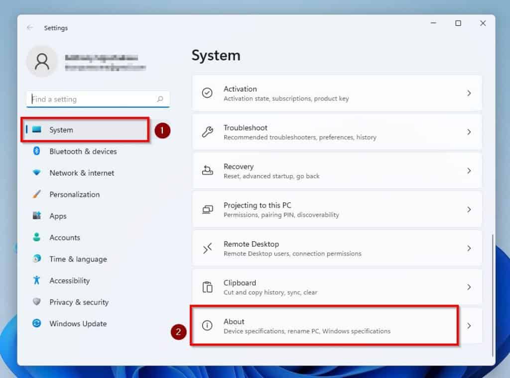Click the Accounts person icon
This screenshot has height=378, width=510.
click(37, 237)
